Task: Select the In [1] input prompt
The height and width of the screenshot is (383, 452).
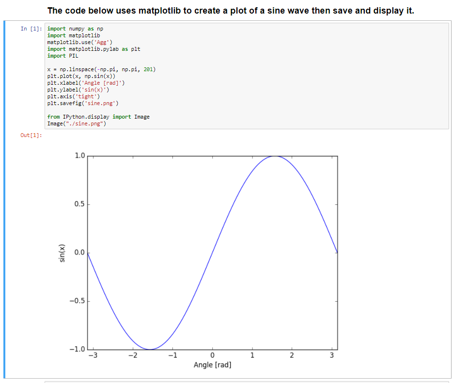Action: click(x=31, y=29)
